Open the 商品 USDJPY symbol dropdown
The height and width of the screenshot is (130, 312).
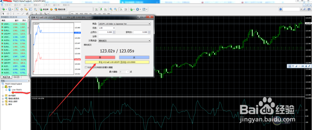pyautogui.click(x=124, y=24)
